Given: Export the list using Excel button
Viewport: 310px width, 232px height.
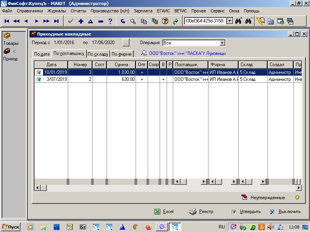Looking at the screenshot, I should point(164,212).
